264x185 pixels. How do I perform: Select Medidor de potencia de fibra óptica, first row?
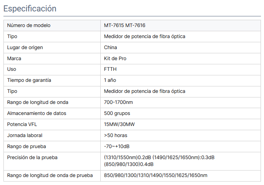(x=145, y=37)
